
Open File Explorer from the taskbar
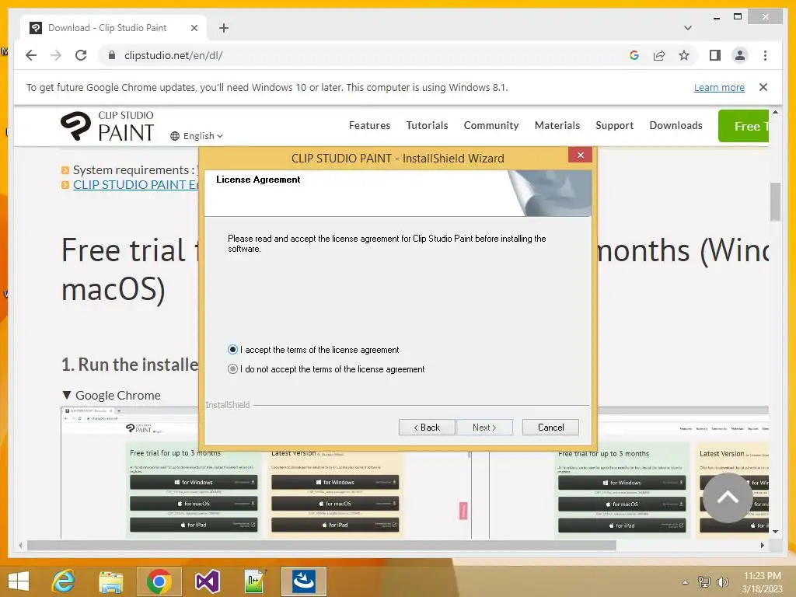point(110,581)
